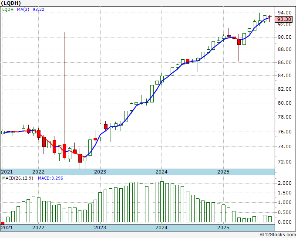Viewport: 296px width, 238px height.
Task: Click the long-wick red candle in spring 2025
Action: (239, 42)
